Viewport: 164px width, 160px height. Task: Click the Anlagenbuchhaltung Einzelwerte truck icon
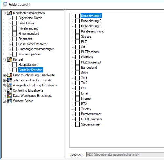click(10, 85)
